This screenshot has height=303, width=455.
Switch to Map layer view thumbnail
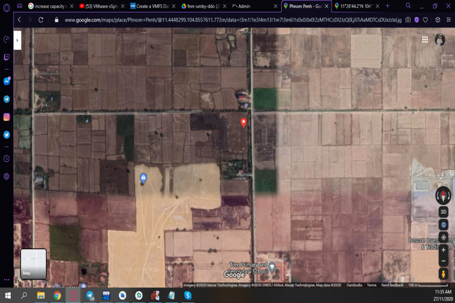(33, 264)
